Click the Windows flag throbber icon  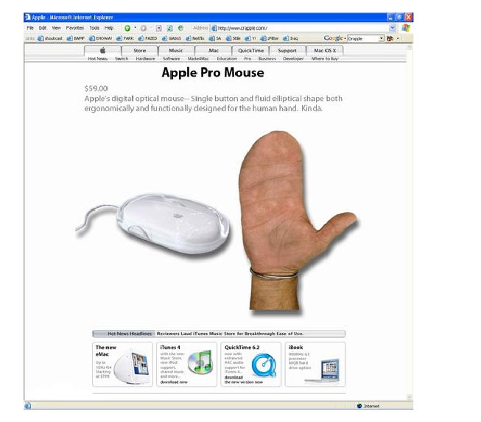[x=406, y=28]
